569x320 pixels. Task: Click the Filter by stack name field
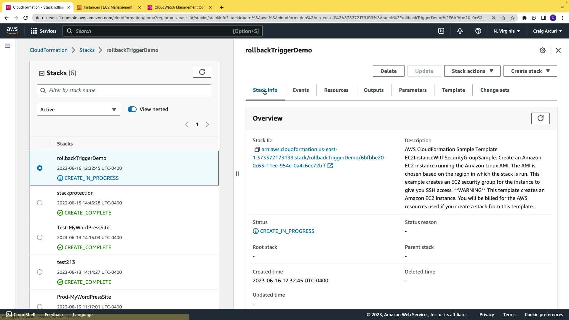(x=124, y=90)
